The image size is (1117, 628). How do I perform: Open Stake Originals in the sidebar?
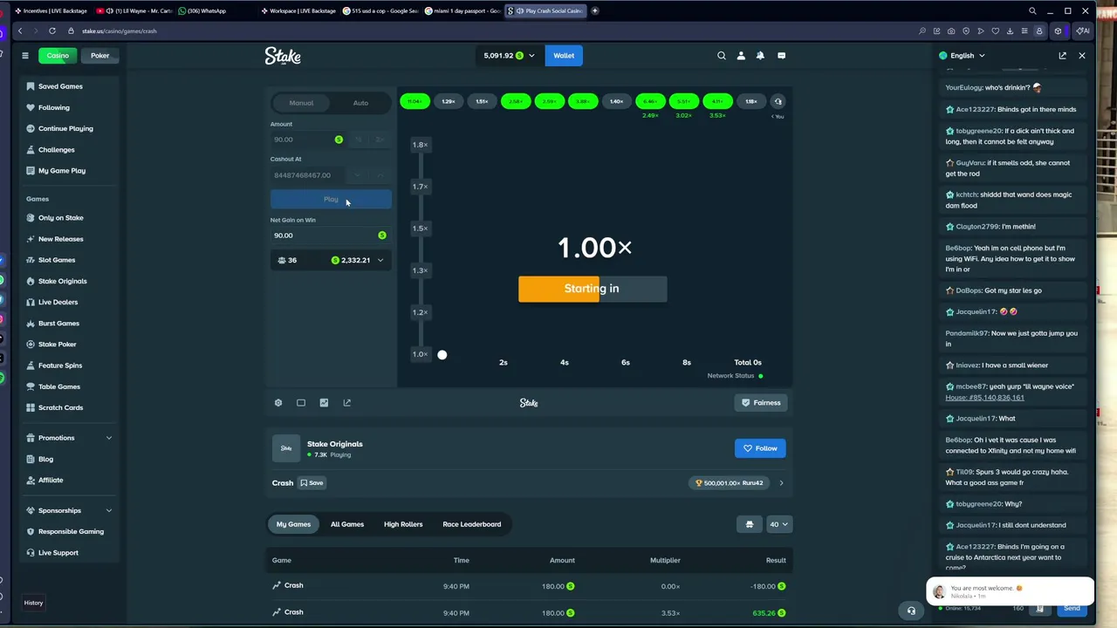pos(62,281)
